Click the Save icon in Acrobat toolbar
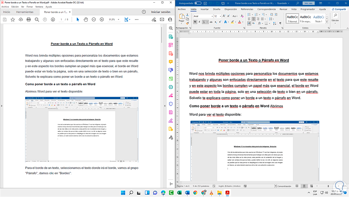This screenshot has width=349, height=197. 5,19
